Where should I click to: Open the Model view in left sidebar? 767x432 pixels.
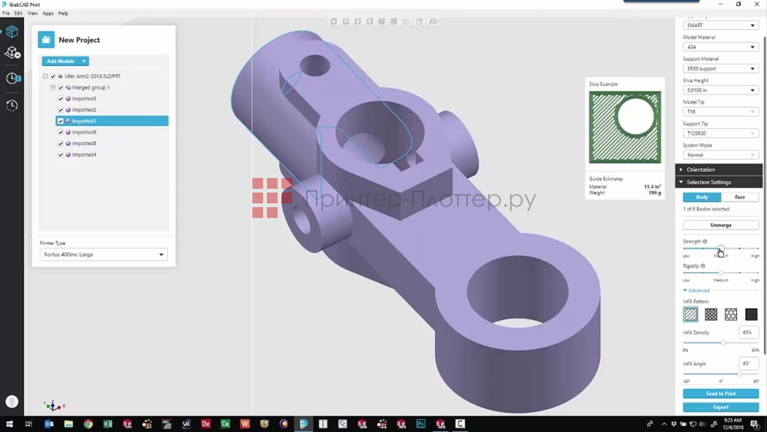point(12,31)
